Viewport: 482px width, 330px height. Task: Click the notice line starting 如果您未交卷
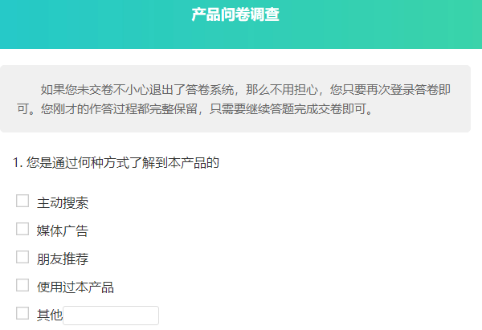tap(246, 90)
